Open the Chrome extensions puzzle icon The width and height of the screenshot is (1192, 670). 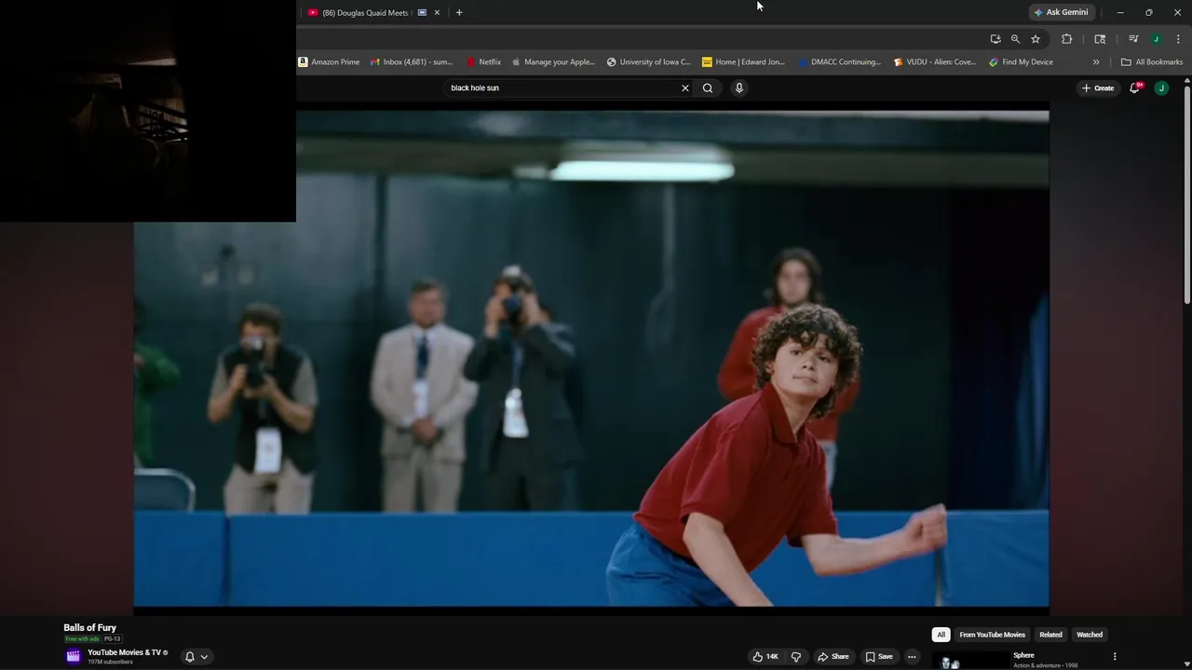click(1067, 39)
